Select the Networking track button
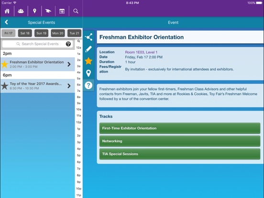 (x=180, y=141)
